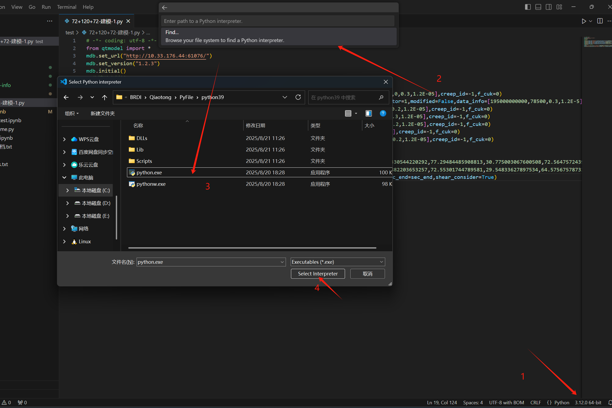Open the View menu
Screen dimensions: 612x408
pos(17,7)
